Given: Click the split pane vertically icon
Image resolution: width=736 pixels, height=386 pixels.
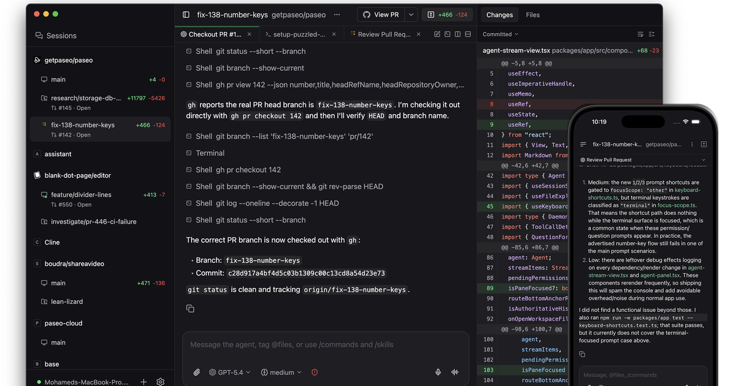Looking at the screenshot, I should (459, 34).
